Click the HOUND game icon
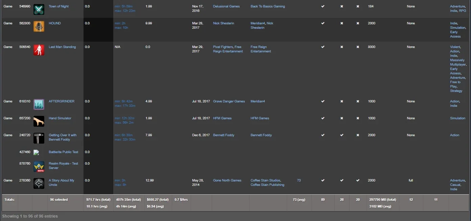The height and width of the screenshot is (221, 471). point(39,26)
